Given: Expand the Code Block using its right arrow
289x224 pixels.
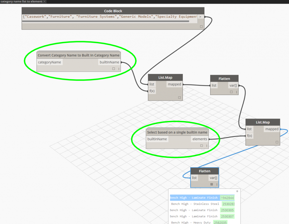Looking at the screenshot, I should 201,17.
